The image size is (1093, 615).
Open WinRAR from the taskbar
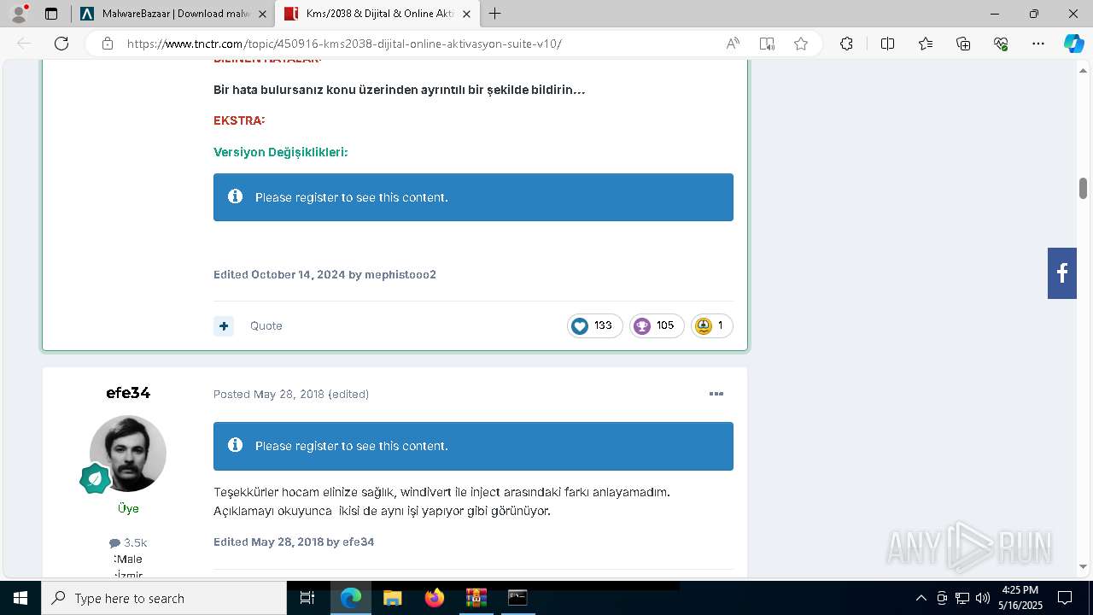pos(476,598)
